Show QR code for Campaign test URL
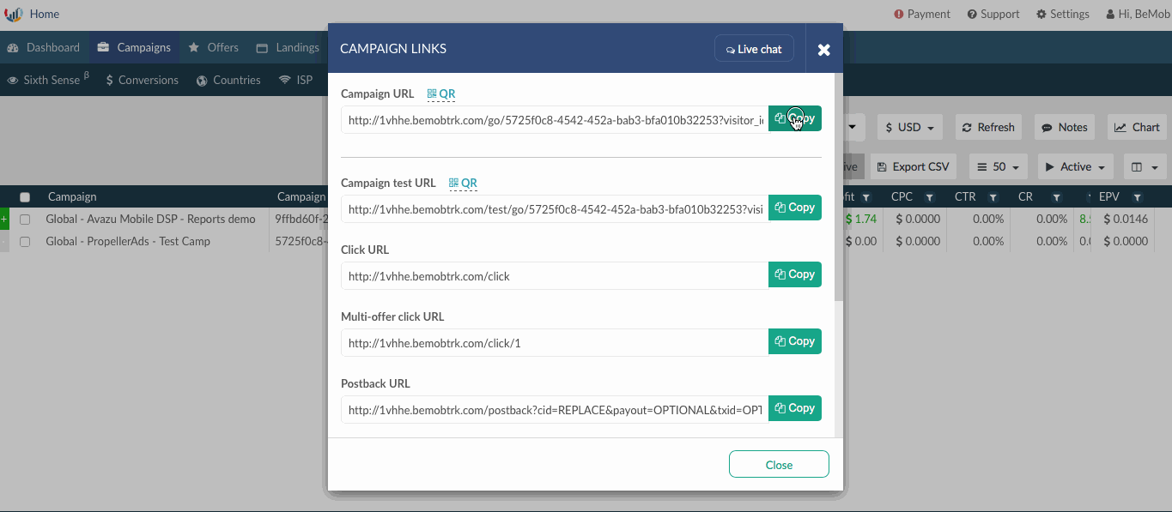This screenshot has width=1172, height=512. (463, 183)
